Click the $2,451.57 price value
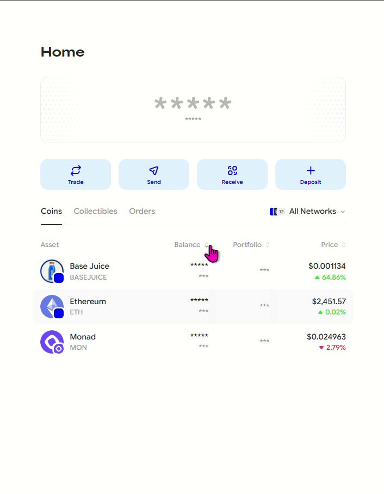Image resolution: width=384 pixels, height=494 pixels. pyautogui.click(x=329, y=301)
